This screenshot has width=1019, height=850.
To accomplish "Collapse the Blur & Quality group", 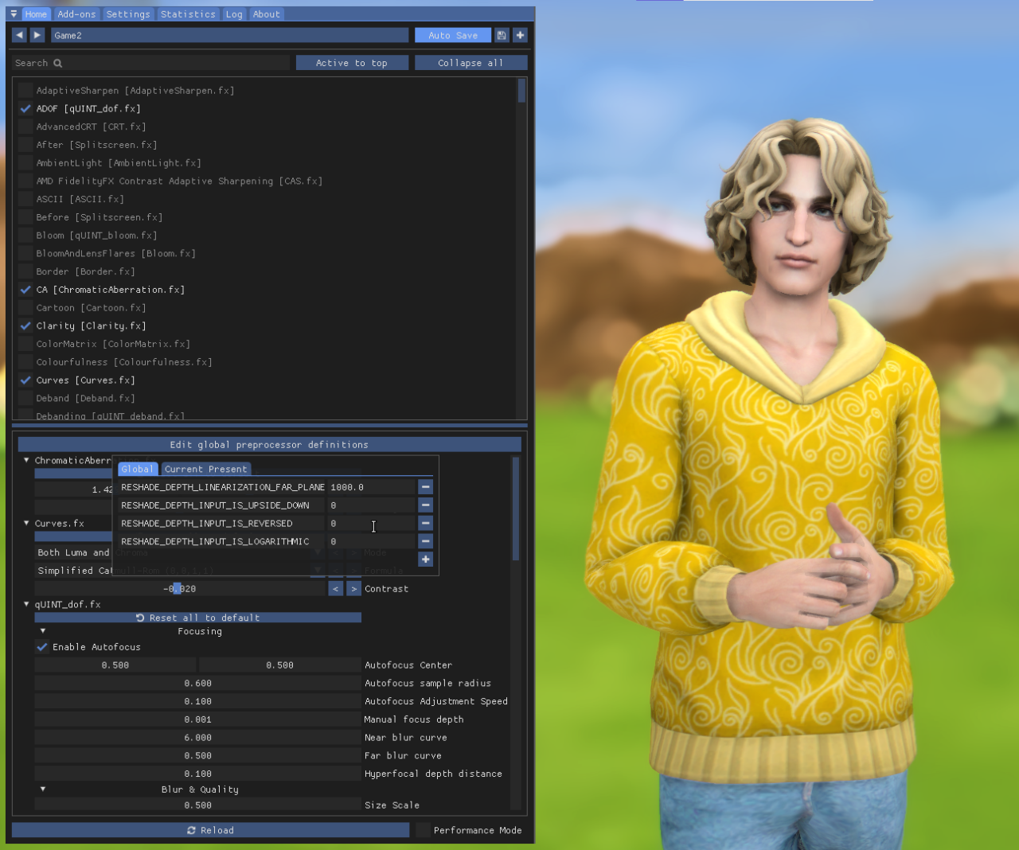I will [x=43, y=790].
